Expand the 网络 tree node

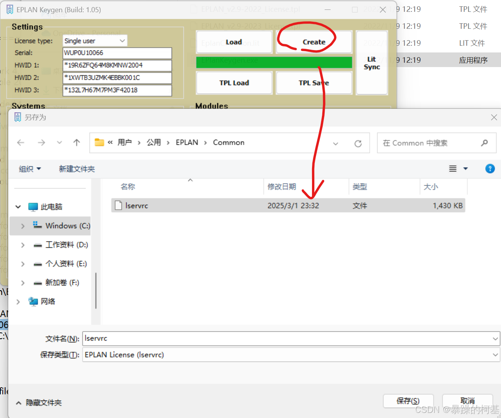pos(18,302)
